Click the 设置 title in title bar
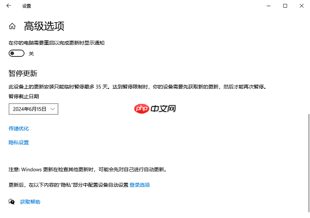The width and height of the screenshot is (310, 218). click(x=26, y=6)
